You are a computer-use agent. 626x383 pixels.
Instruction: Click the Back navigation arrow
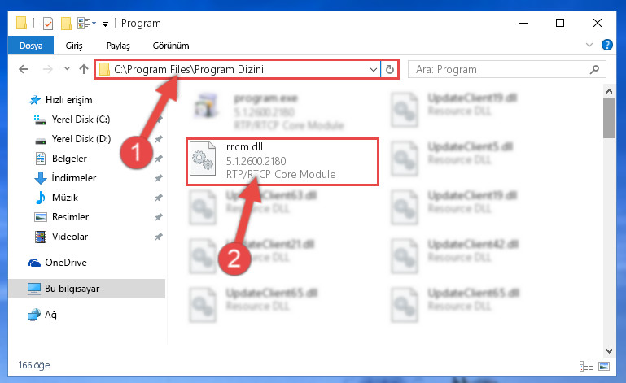point(24,69)
